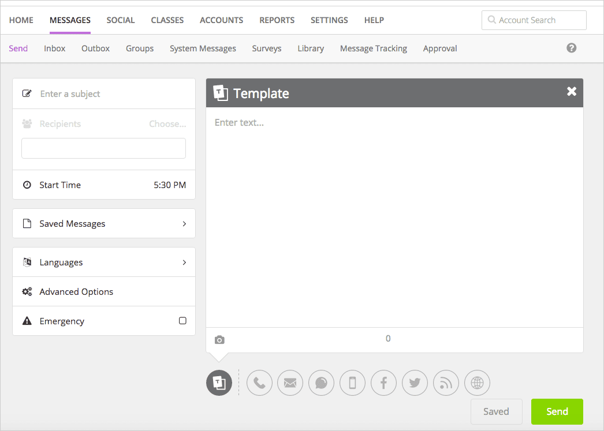This screenshot has width=604, height=431.
Task: Select the Twitter channel icon
Action: click(x=415, y=383)
